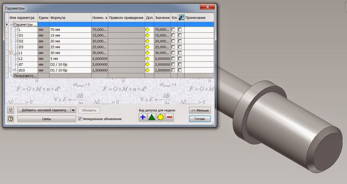Check the key checkbox for parameter d10

click(173, 70)
